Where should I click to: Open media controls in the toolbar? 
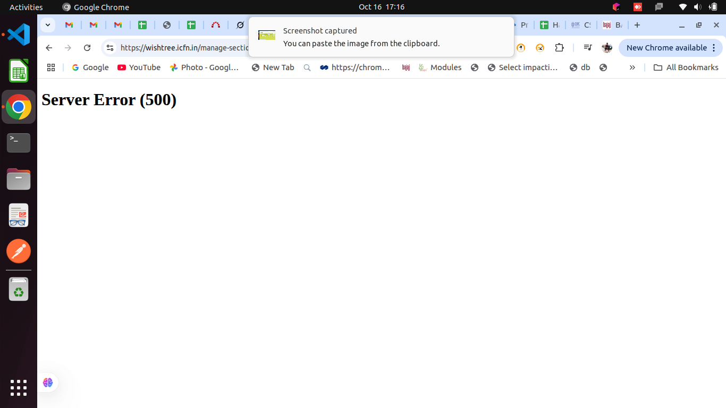coord(587,48)
